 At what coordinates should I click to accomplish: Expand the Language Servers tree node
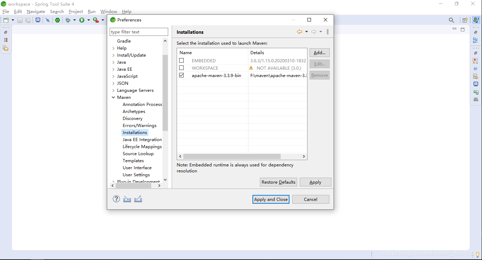[x=113, y=90]
